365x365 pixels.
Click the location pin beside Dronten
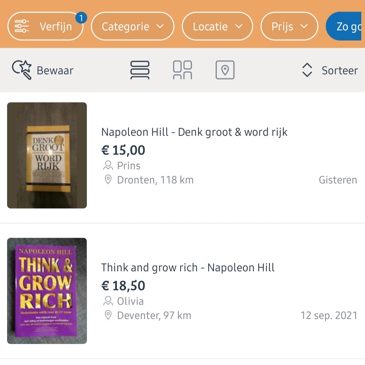click(x=108, y=180)
